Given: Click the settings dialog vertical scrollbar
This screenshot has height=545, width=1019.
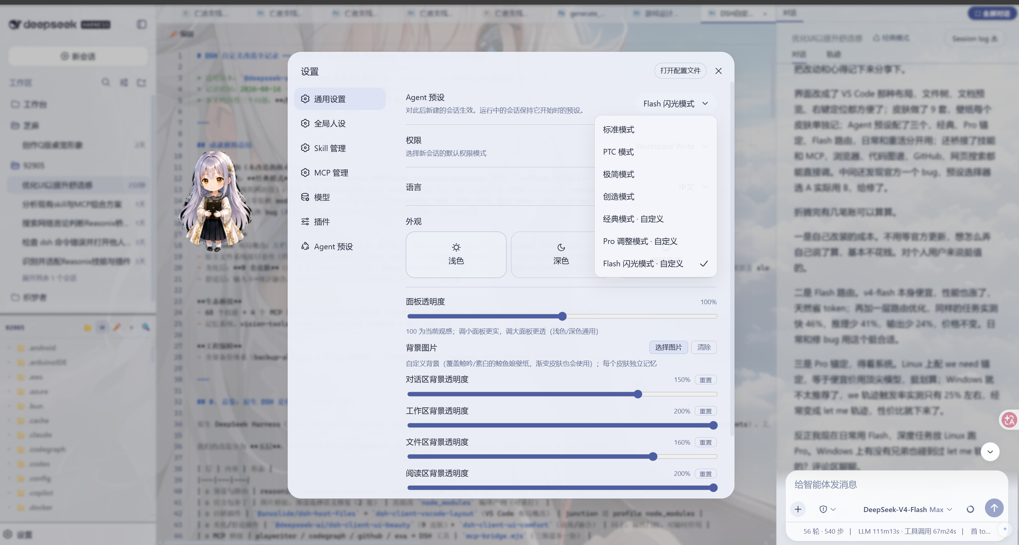Looking at the screenshot, I should tap(732, 259).
